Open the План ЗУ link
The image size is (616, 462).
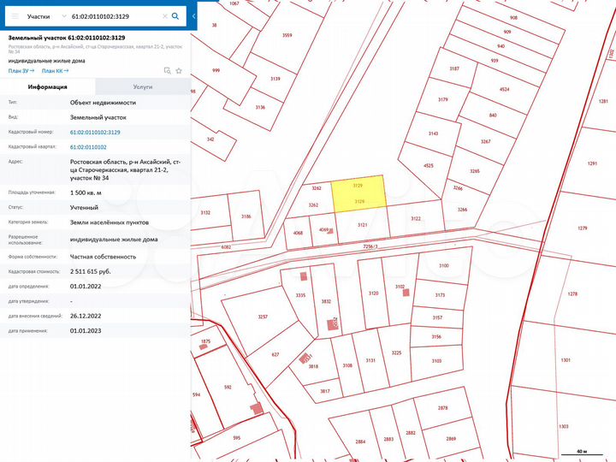(x=21, y=71)
